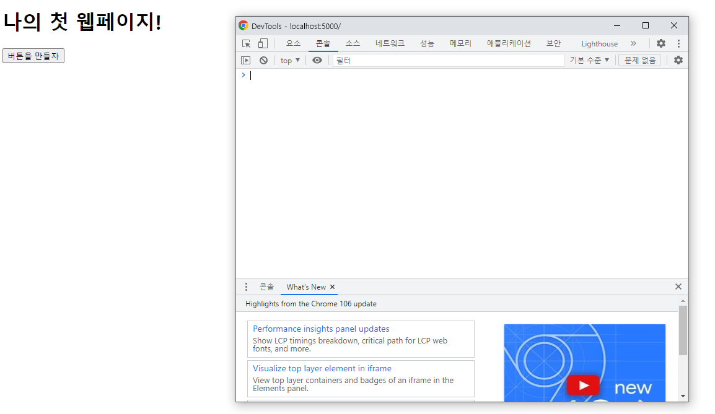This screenshot has width=715, height=414.
Task: Click the Highlights from the Chrome 106 update text
Action: [x=311, y=304]
